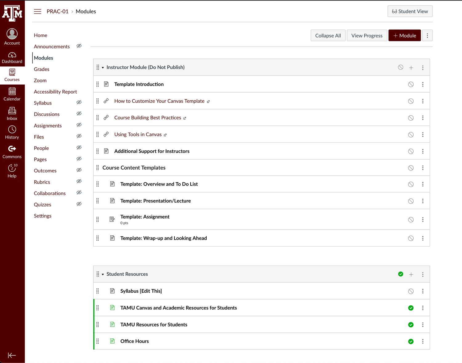This screenshot has width=462, height=363.
Task: Open Accessibility Report in course menu
Action: point(55,92)
